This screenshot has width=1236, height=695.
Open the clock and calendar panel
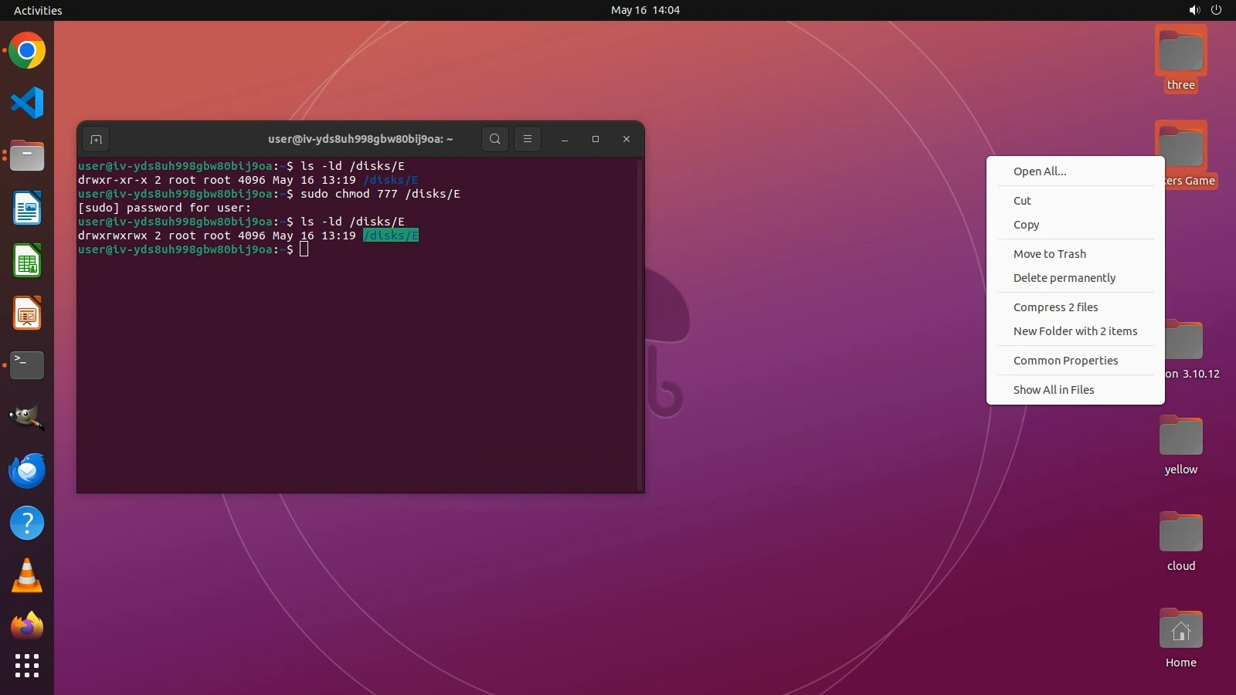point(645,10)
